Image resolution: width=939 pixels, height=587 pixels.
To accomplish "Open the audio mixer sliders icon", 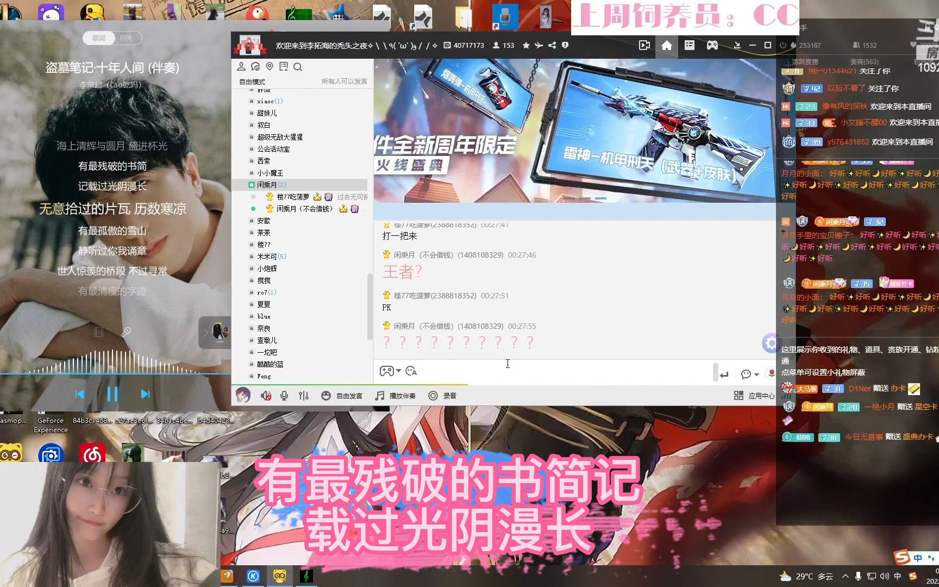I will pos(304,396).
